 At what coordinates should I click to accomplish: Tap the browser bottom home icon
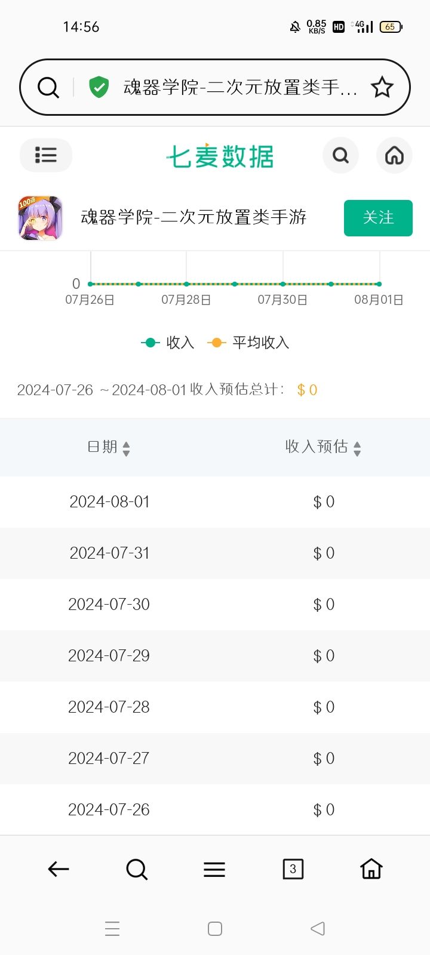click(x=371, y=868)
